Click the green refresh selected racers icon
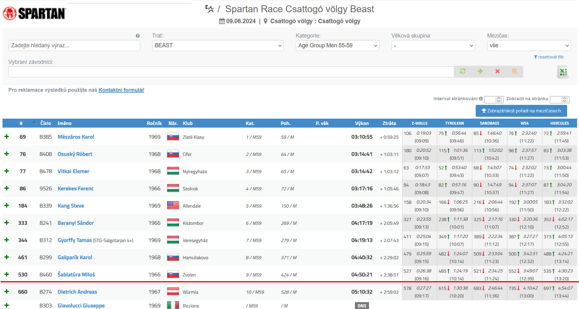 click(x=463, y=71)
